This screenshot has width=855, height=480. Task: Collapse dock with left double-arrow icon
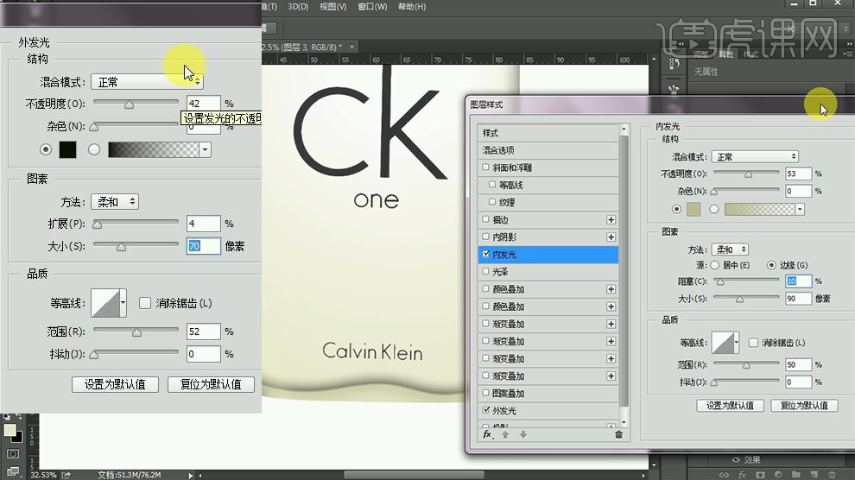[x=680, y=43]
